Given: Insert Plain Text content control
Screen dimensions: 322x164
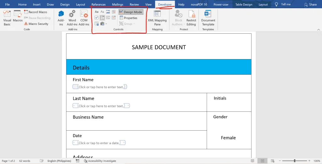Looking at the screenshot, I should point(102,12).
